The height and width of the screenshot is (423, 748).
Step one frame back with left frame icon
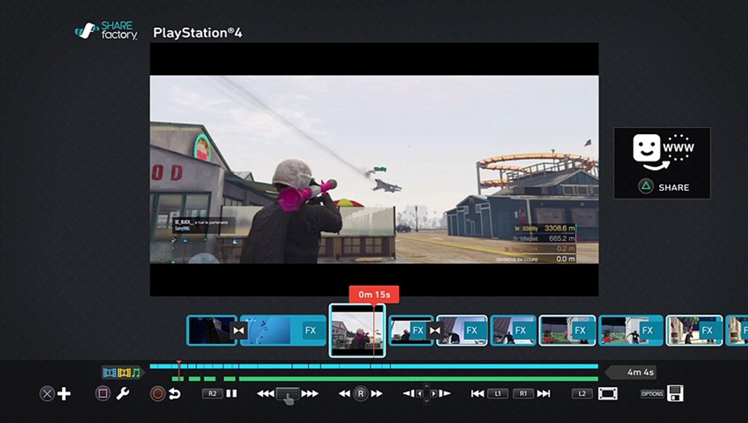pos(409,394)
